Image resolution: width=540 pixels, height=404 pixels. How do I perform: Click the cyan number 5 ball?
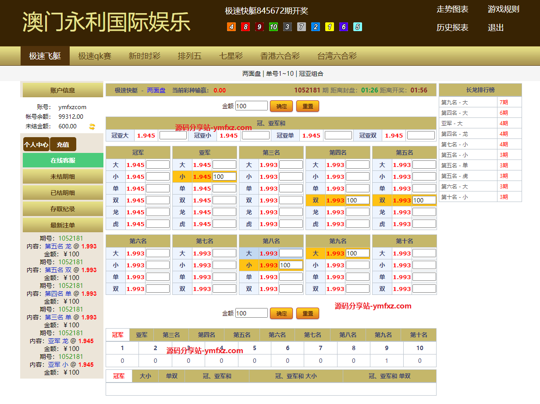tap(358, 27)
